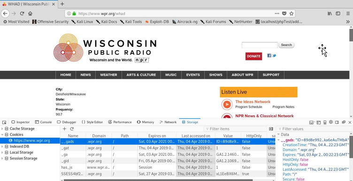Show site information icon in URL bar

pos(69,14)
